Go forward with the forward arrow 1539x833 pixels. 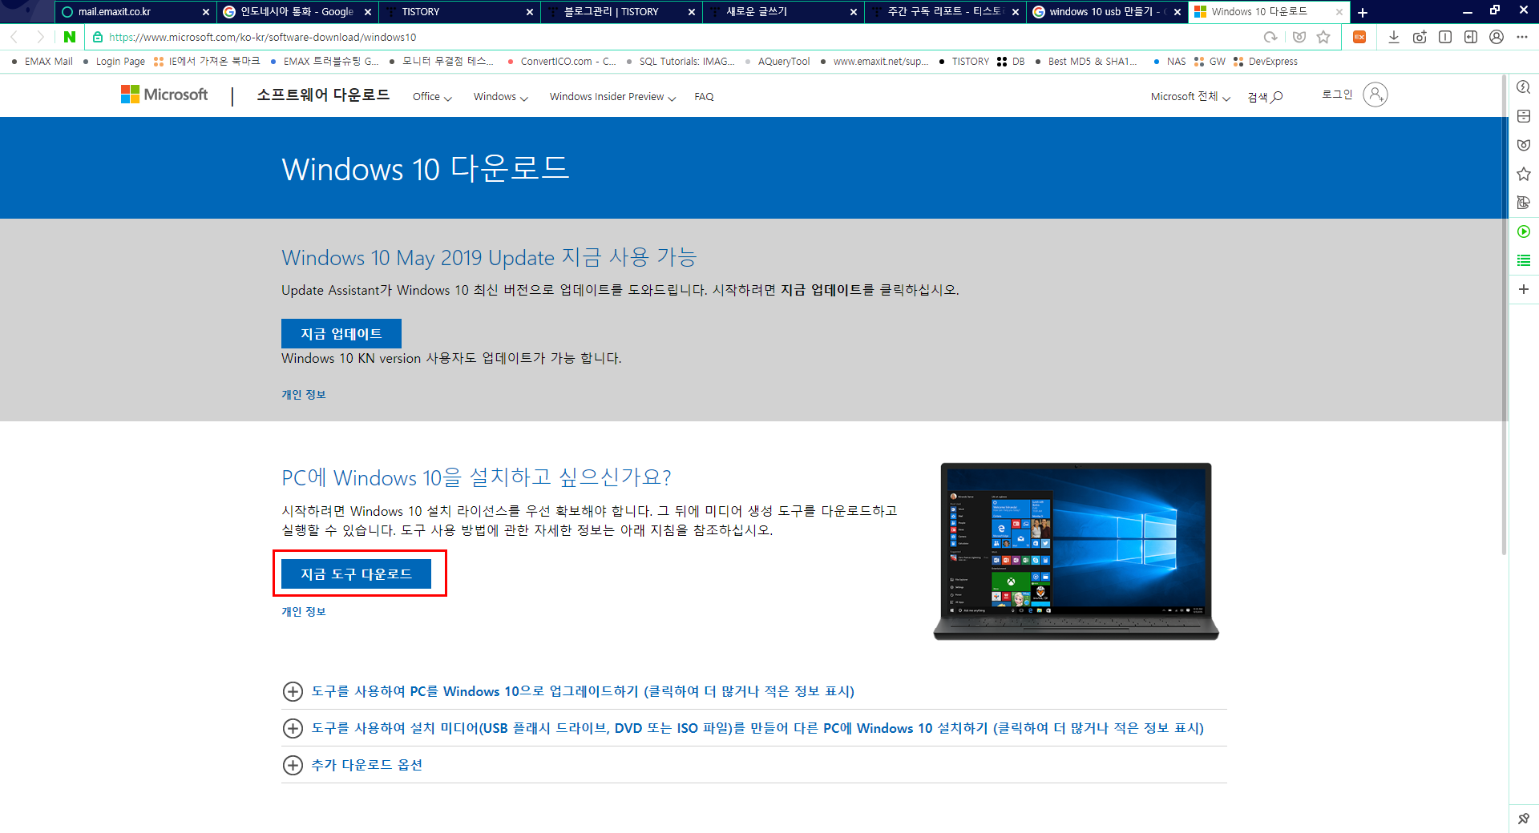[x=40, y=37]
